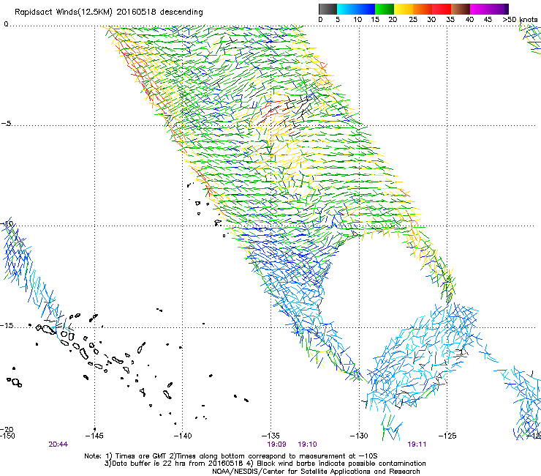Click the yellow 20-25 knots legend segment
Screen dimensions: 541x476
point(404,9)
